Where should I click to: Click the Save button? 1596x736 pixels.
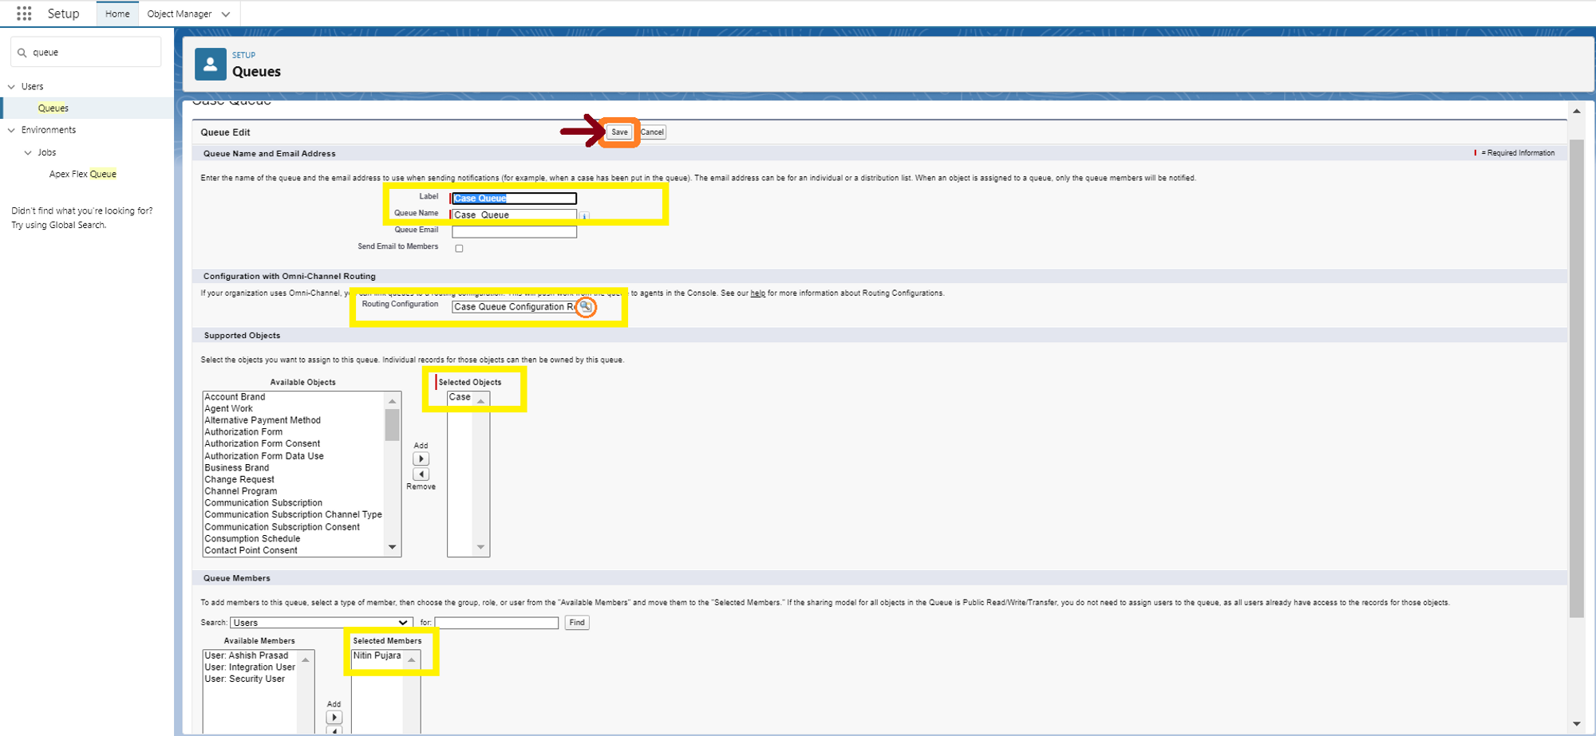coord(619,132)
